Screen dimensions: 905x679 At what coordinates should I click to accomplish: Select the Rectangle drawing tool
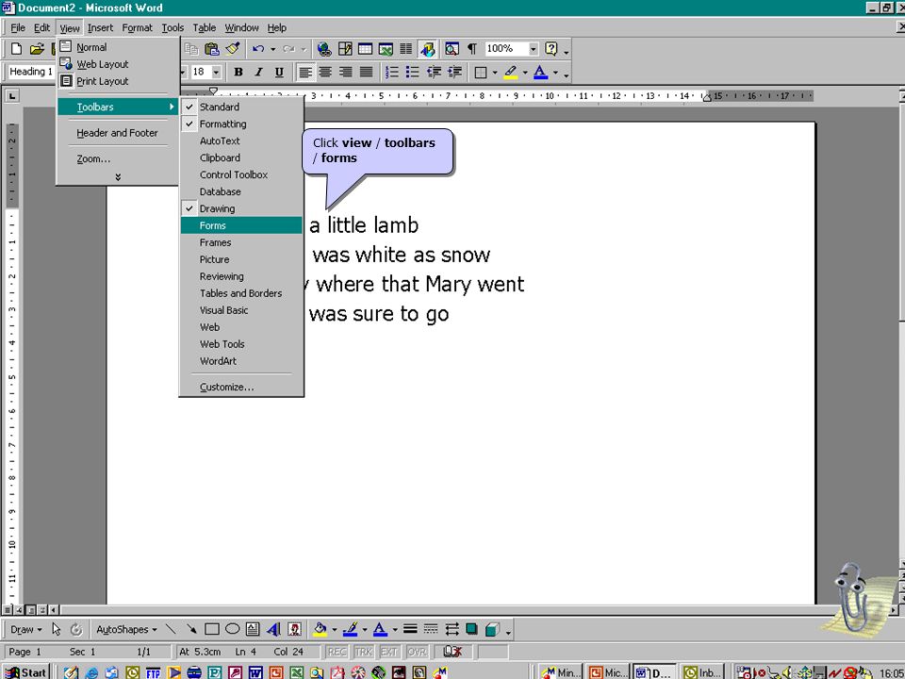click(x=212, y=629)
